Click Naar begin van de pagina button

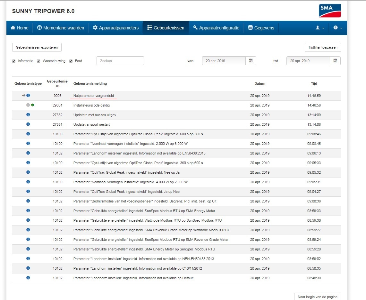(x=318, y=296)
